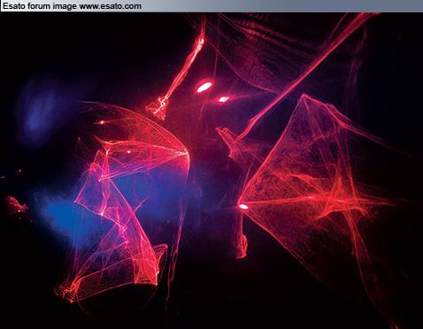Click the www.esato.com text in header

click(x=111, y=5)
